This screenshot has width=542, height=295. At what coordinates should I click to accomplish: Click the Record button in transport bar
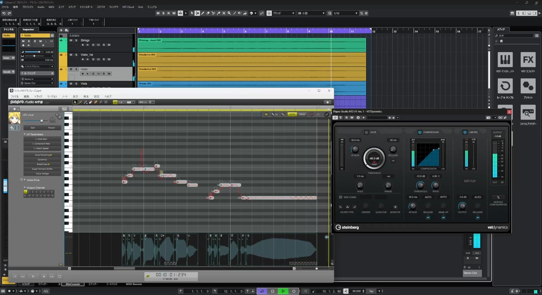click(x=294, y=291)
